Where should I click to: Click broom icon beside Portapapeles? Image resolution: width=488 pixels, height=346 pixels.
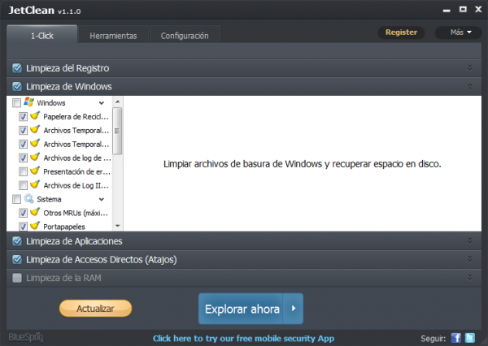coord(35,226)
